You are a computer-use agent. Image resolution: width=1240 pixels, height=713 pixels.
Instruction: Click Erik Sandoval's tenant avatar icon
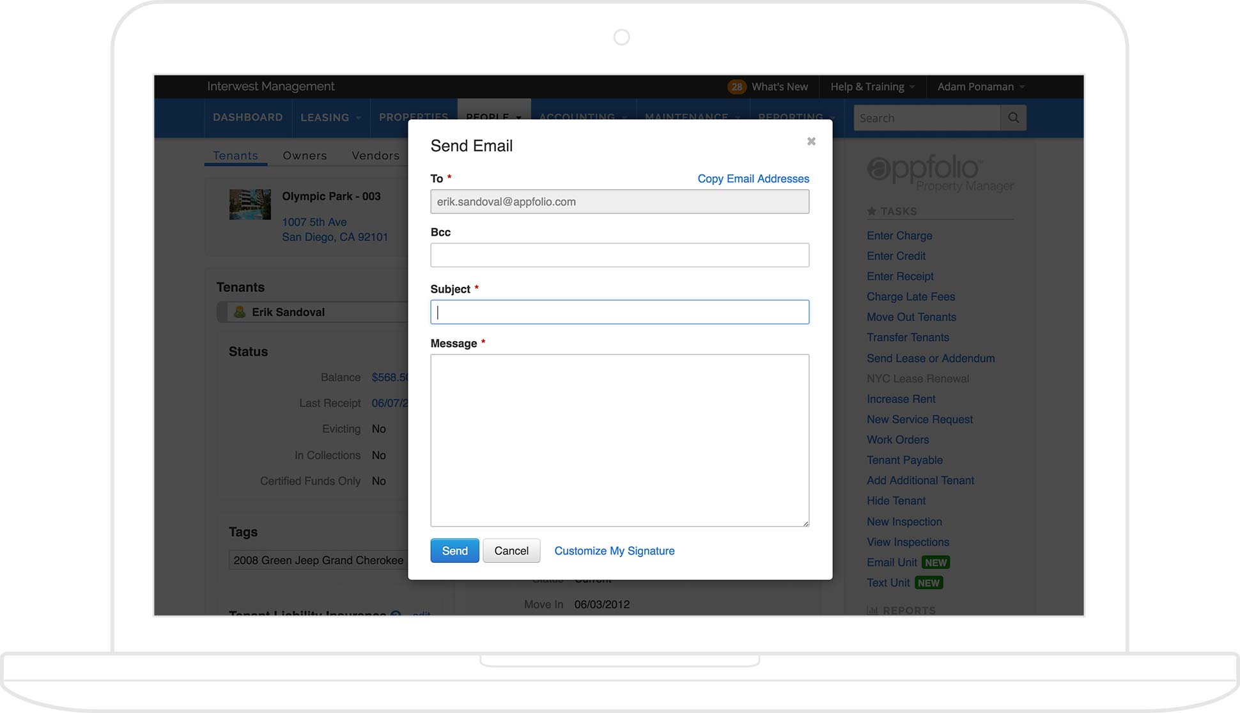pos(239,312)
